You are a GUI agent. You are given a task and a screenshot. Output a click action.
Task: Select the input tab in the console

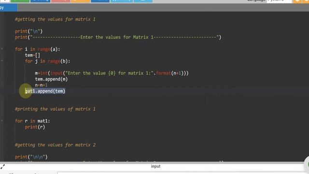155,166
